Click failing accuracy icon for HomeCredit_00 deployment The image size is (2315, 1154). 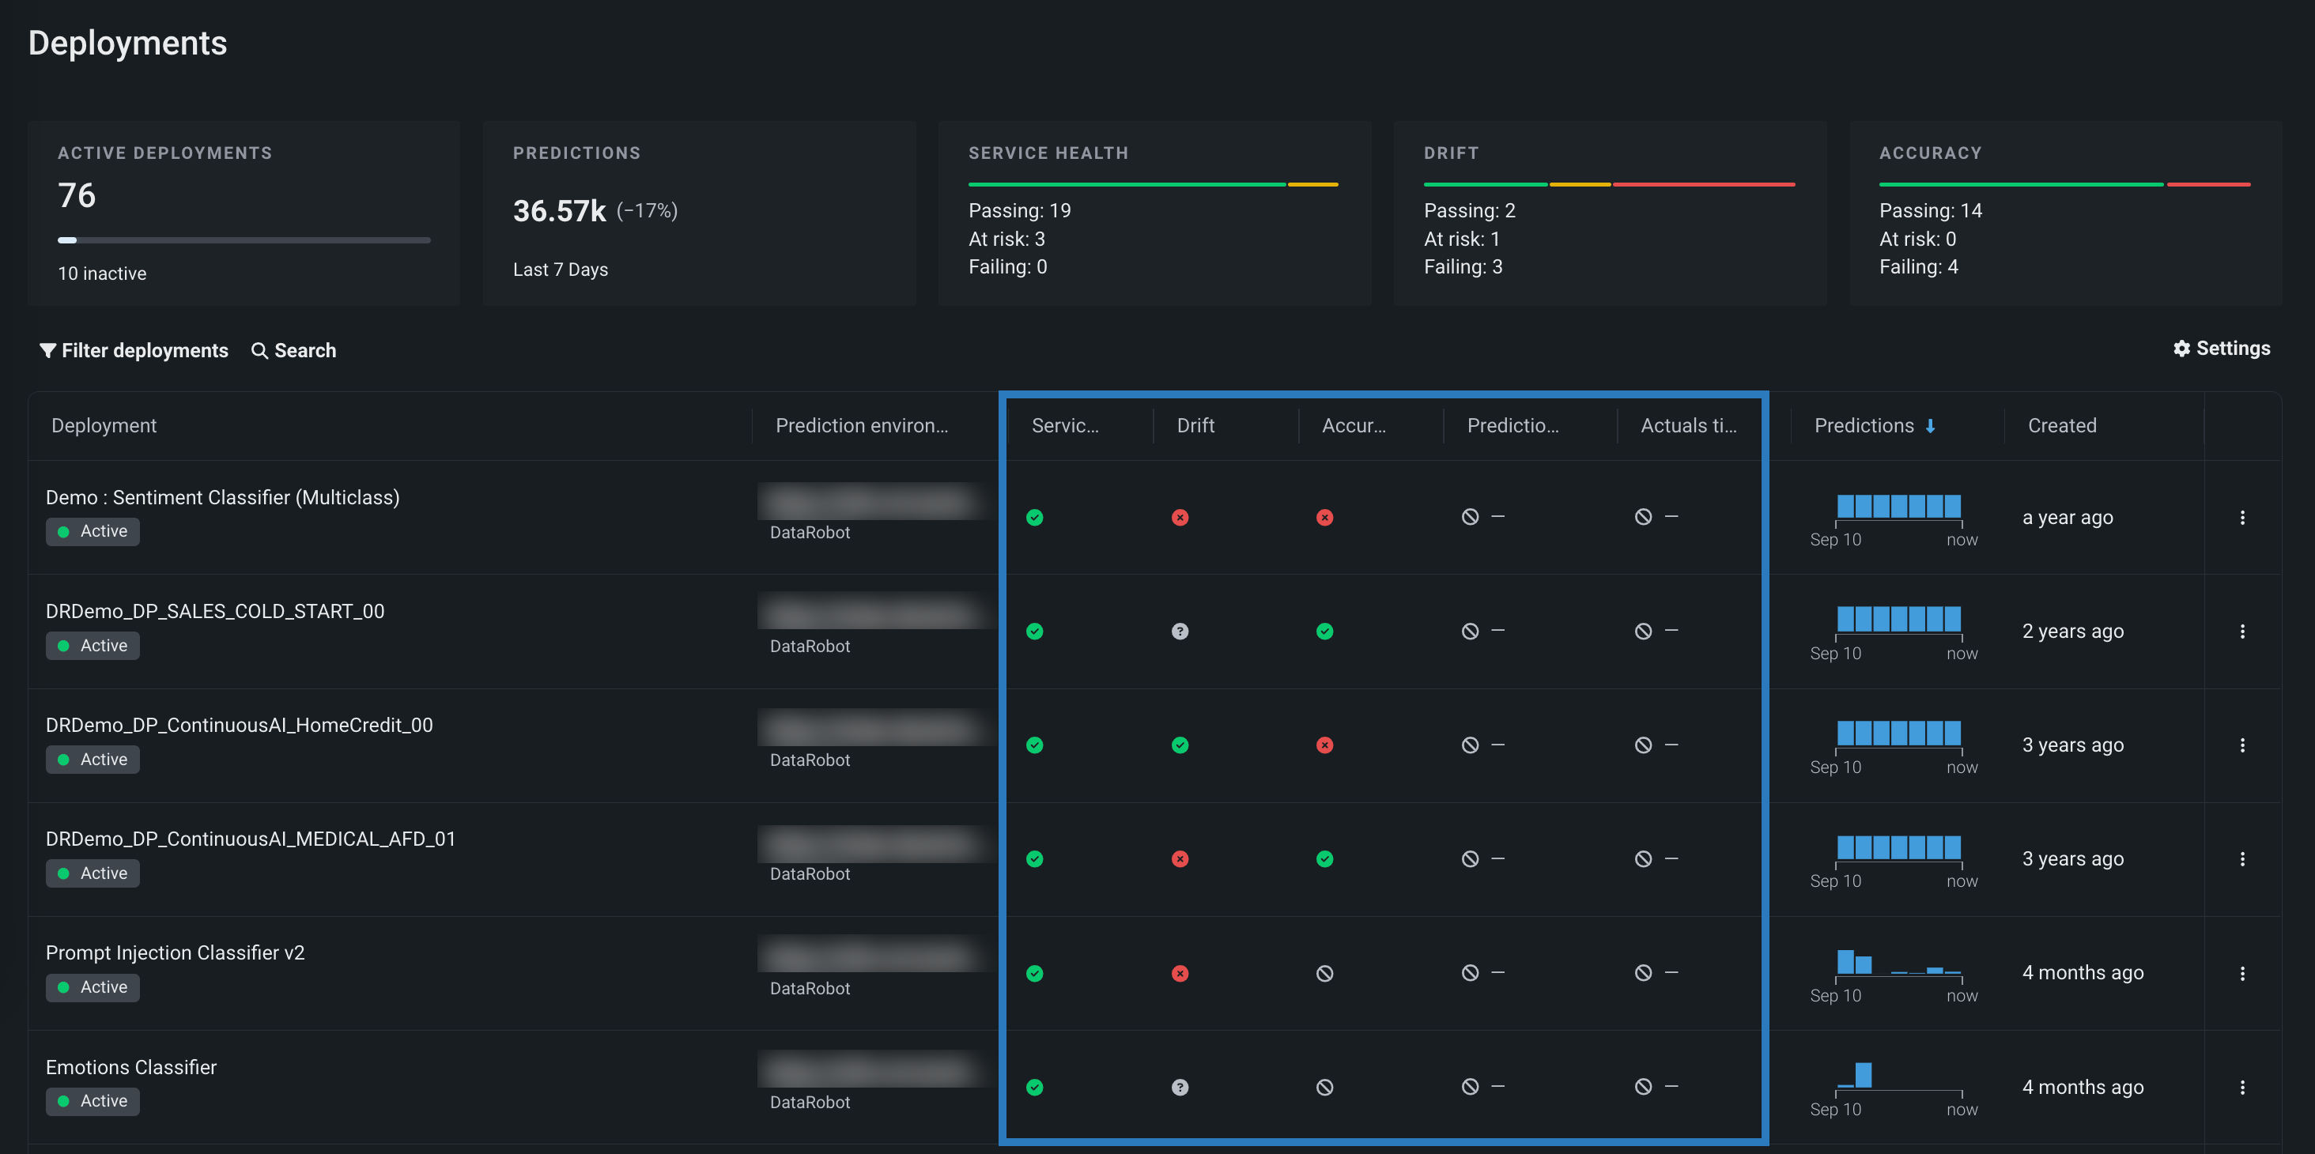point(1324,745)
